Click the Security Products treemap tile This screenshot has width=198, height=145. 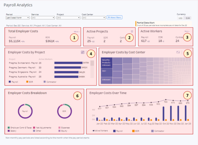[x=106, y=63]
